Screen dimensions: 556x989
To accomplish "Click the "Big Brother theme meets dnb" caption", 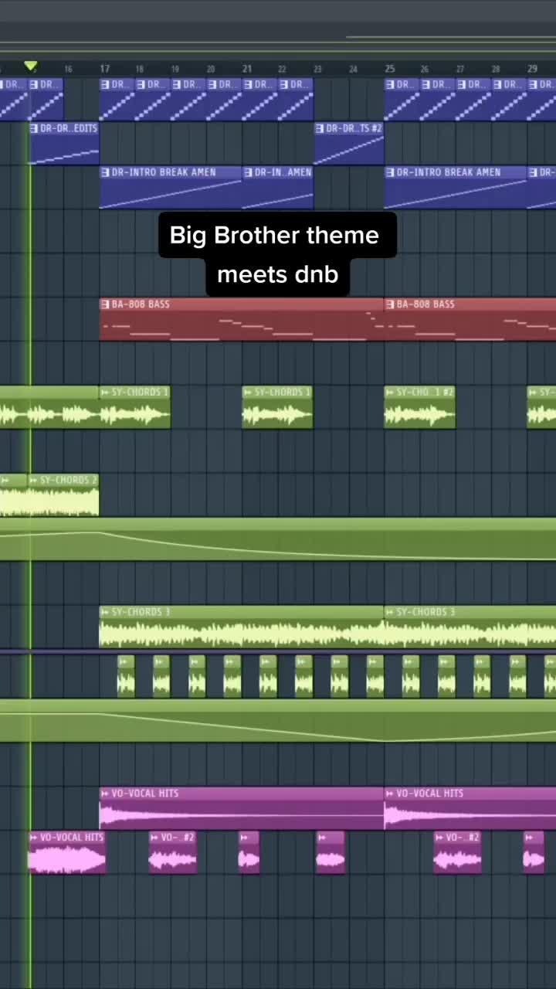I will point(277,254).
